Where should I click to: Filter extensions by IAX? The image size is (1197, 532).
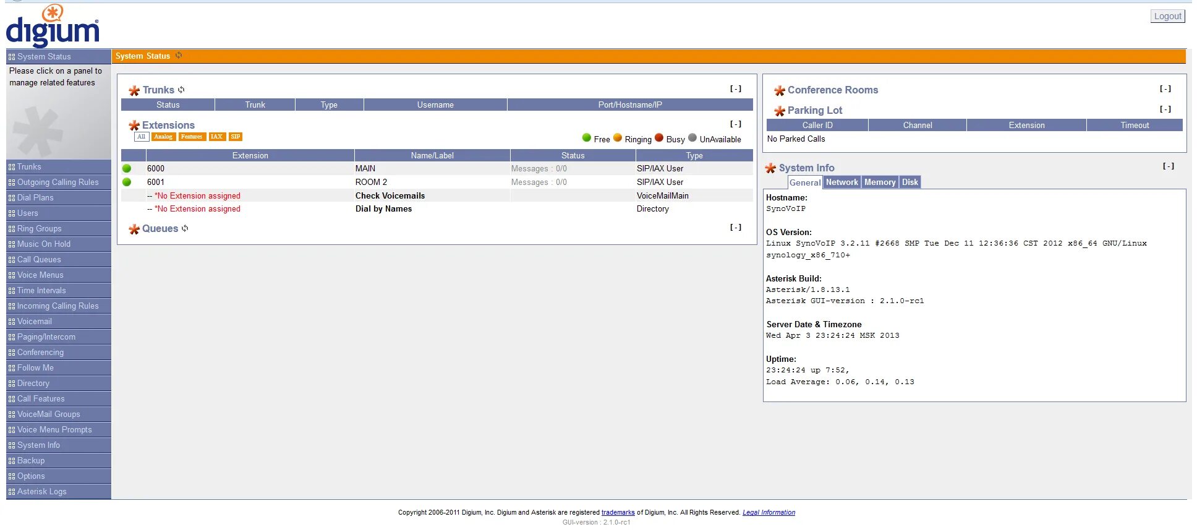[217, 137]
